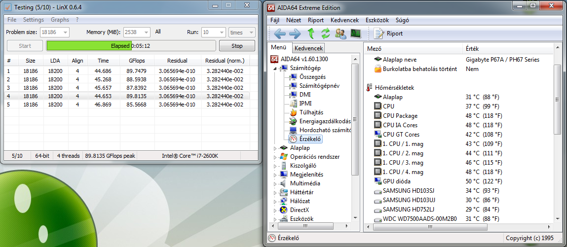
Task: Click the Forward arrow in AIDA64 toolbar
Action: point(295,34)
